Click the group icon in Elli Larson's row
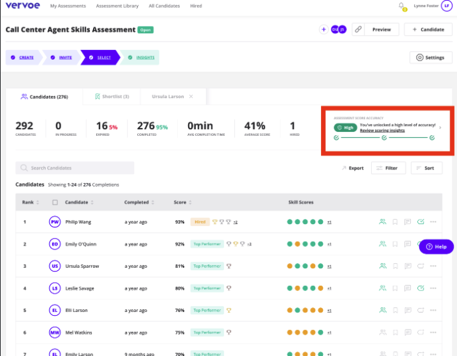457x356 pixels. click(x=382, y=310)
